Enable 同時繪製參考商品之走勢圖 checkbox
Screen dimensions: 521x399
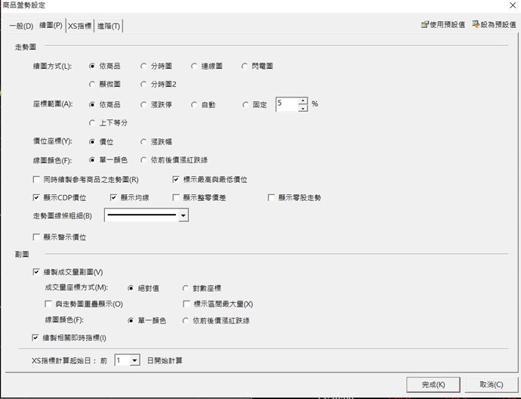(37, 180)
